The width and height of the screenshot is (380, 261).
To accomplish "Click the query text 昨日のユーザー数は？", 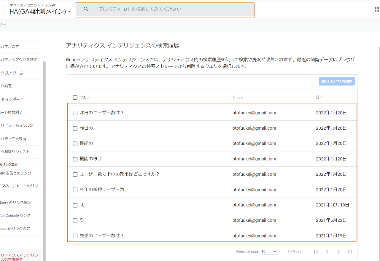I will [x=102, y=113].
